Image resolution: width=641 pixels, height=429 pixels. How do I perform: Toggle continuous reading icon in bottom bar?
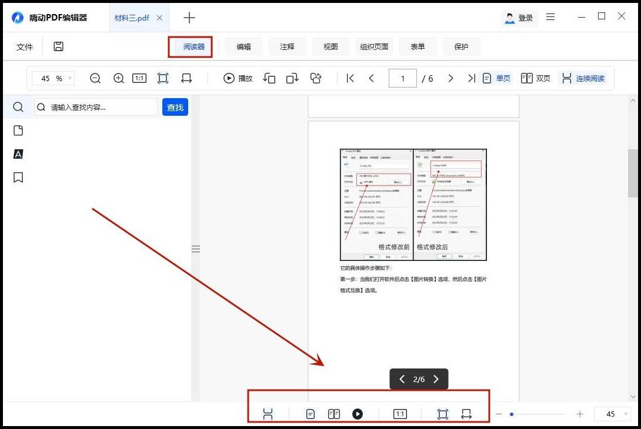click(268, 414)
